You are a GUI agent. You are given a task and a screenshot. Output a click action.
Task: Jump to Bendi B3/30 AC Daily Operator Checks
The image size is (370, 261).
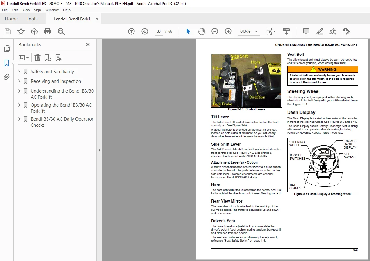(x=62, y=122)
